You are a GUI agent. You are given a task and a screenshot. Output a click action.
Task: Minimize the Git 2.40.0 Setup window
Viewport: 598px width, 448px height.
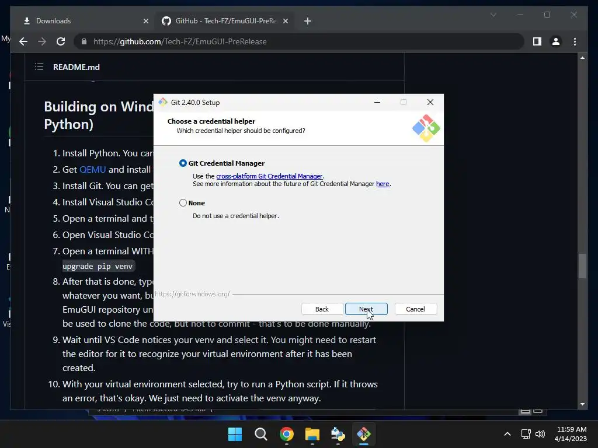tap(377, 102)
